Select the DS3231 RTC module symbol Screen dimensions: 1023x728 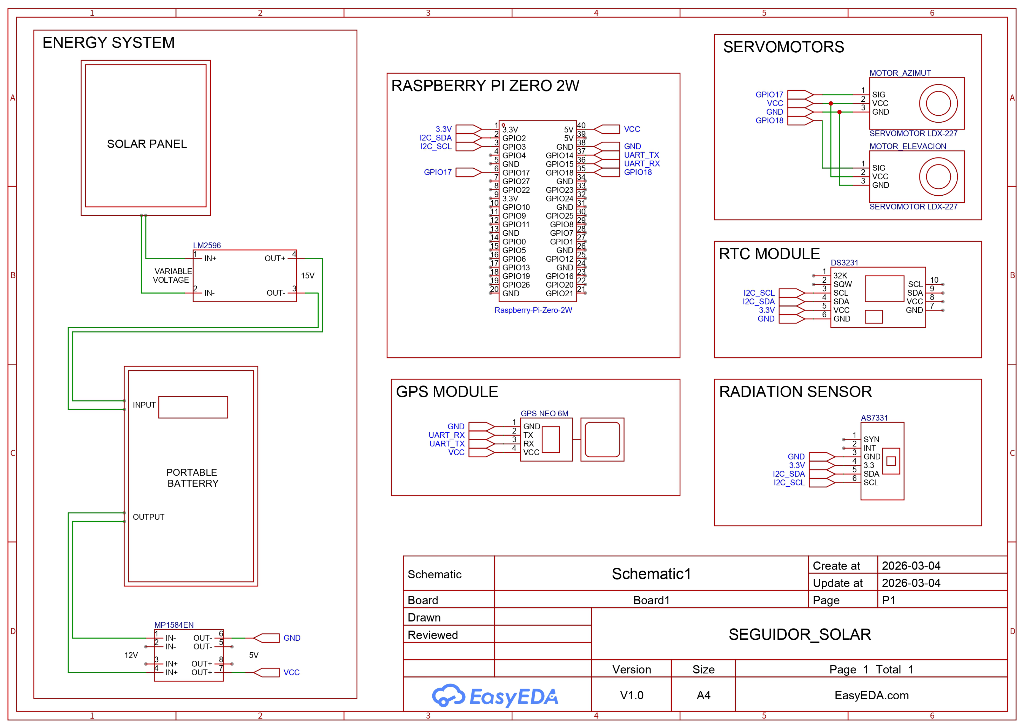pos(877,297)
